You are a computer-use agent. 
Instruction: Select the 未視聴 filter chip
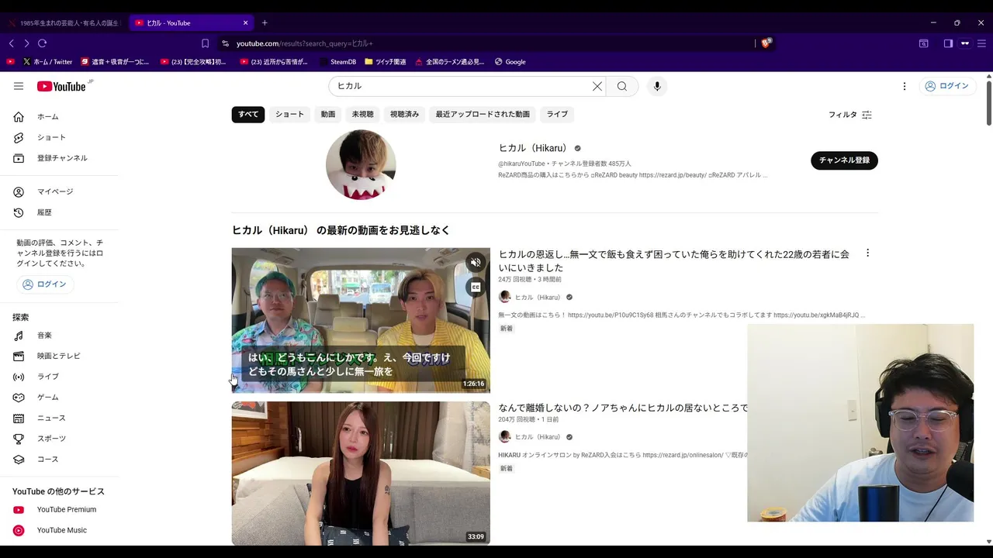(x=362, y=114)
